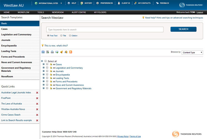Viewport: 207px width, 139px height.
Task: Tick the Journals checkbox
Action: click(x=47, y=71)
